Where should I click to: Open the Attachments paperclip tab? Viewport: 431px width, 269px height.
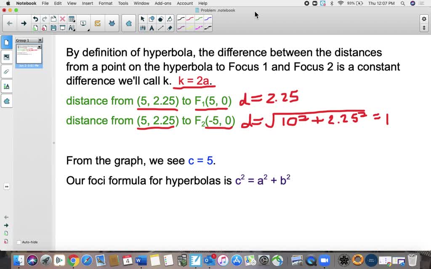pyautogui.click(x=7, y=71)
